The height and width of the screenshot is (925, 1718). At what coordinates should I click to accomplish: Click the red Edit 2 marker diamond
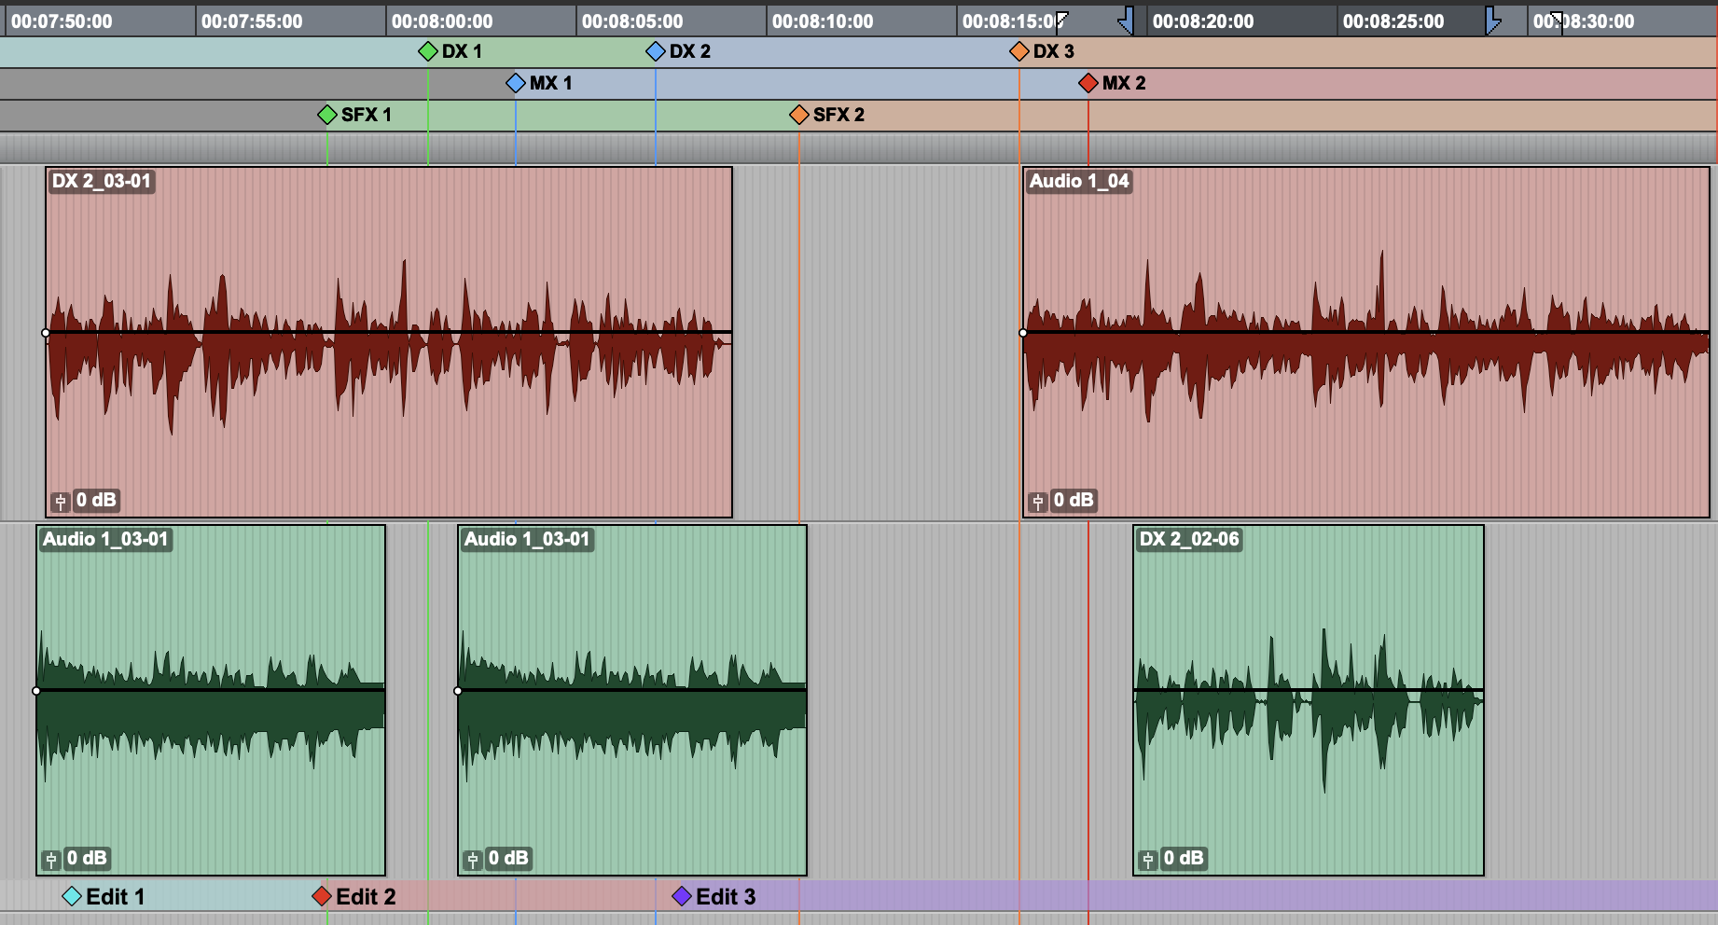(322, 896)
